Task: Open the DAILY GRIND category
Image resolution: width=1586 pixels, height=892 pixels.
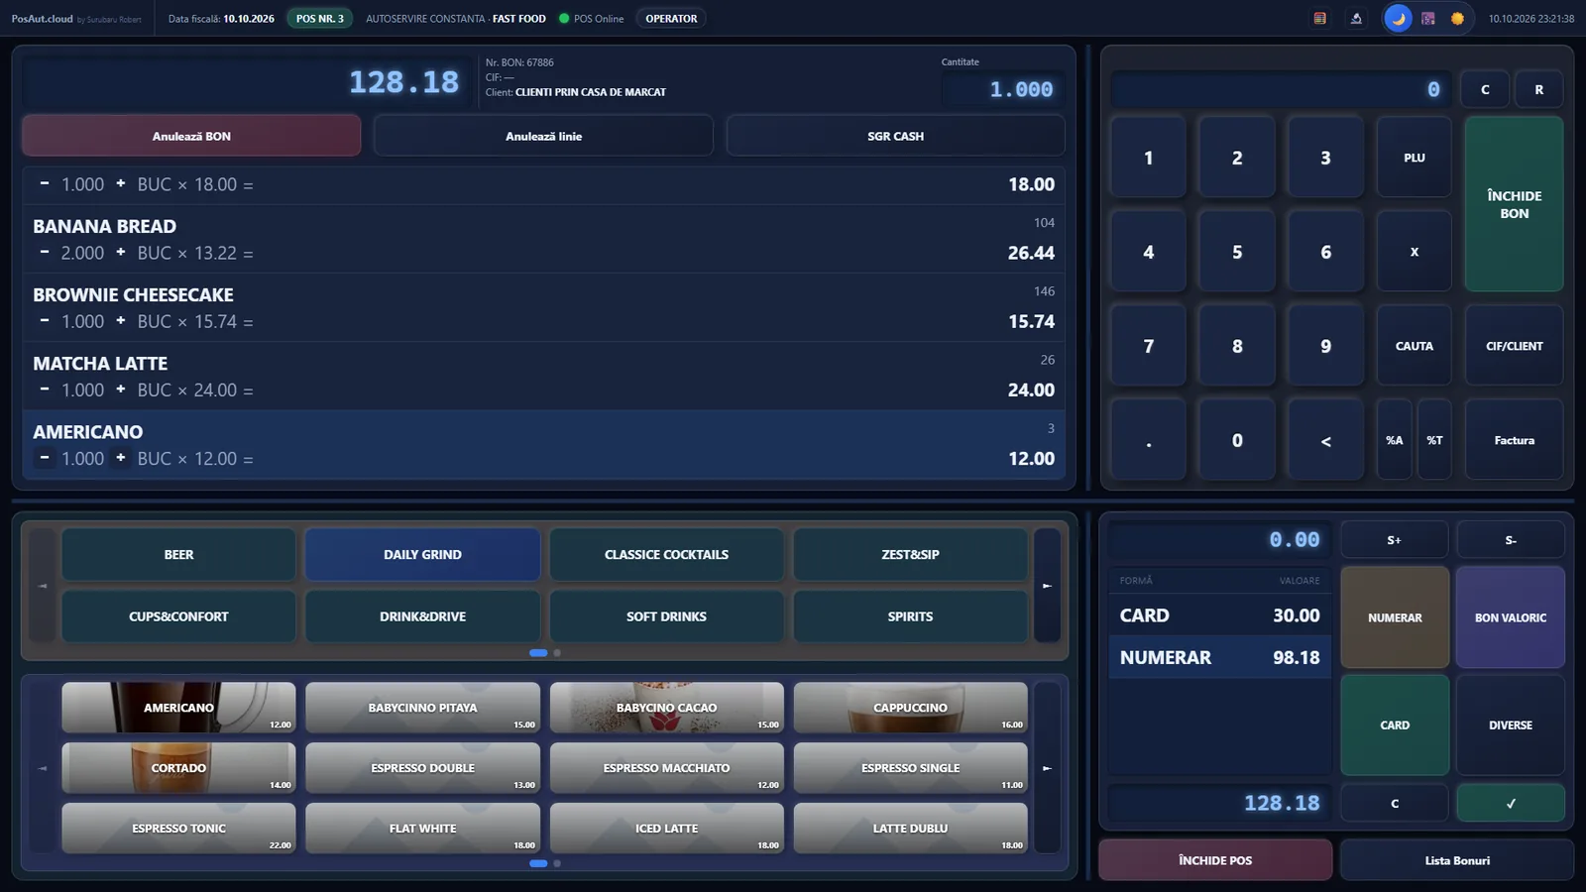Action: pyautogui.click(x=422, y=554)
